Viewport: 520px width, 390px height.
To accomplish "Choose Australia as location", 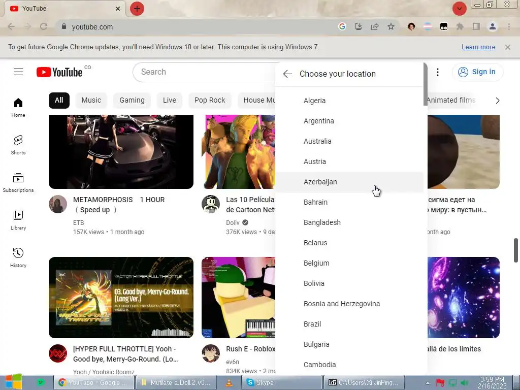I will pyautogui.click(x=349, y=141).
